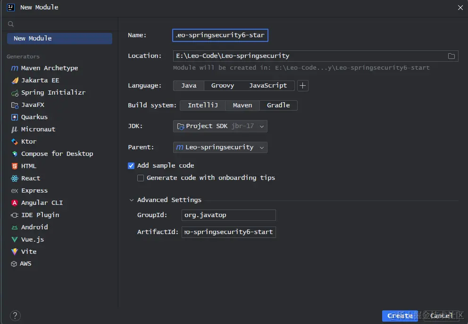Enable Generate code with onboarding tips
468x324 pixels.
(x=140, y=178)
